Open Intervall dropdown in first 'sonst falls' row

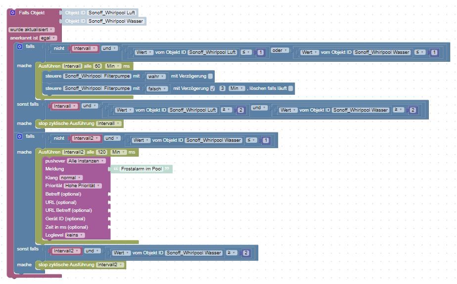[65, 106]
